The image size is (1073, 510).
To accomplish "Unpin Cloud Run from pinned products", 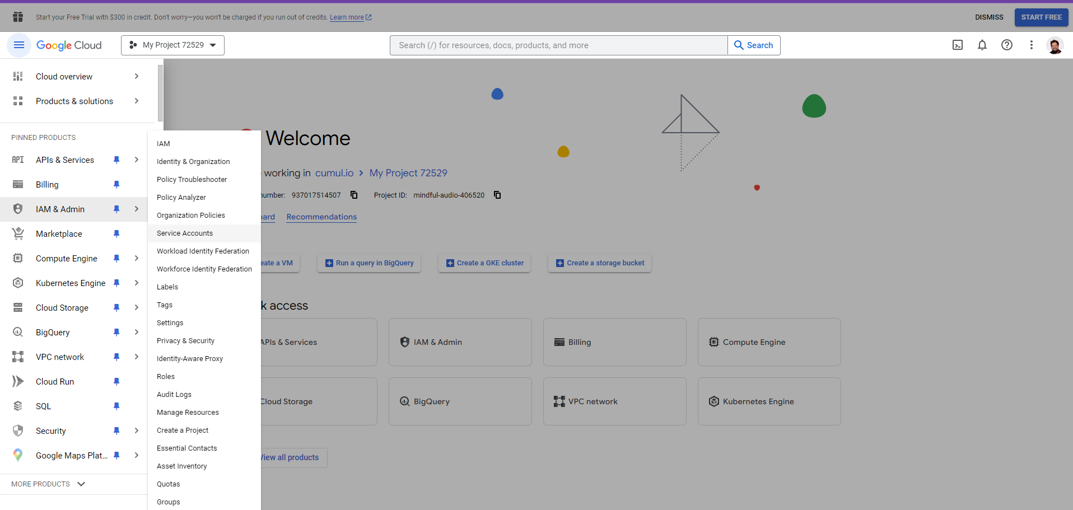I will pos(116,382).
